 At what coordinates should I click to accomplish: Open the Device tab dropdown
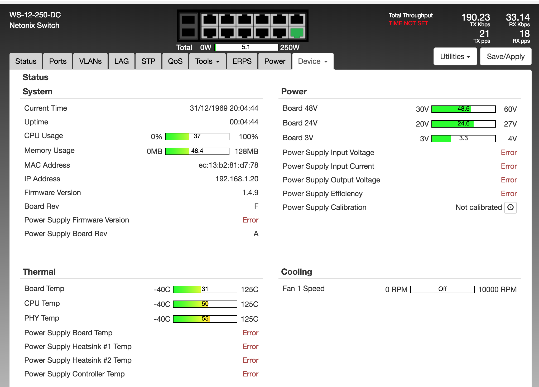pos(313,61)
